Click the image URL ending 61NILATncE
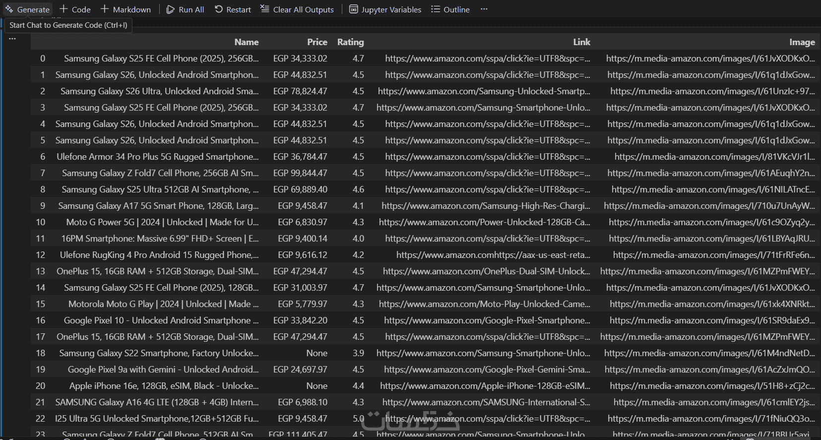The image size is (821, 440). coord(713,189)
